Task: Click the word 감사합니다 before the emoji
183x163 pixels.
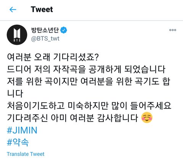Action: coord(117,118)
